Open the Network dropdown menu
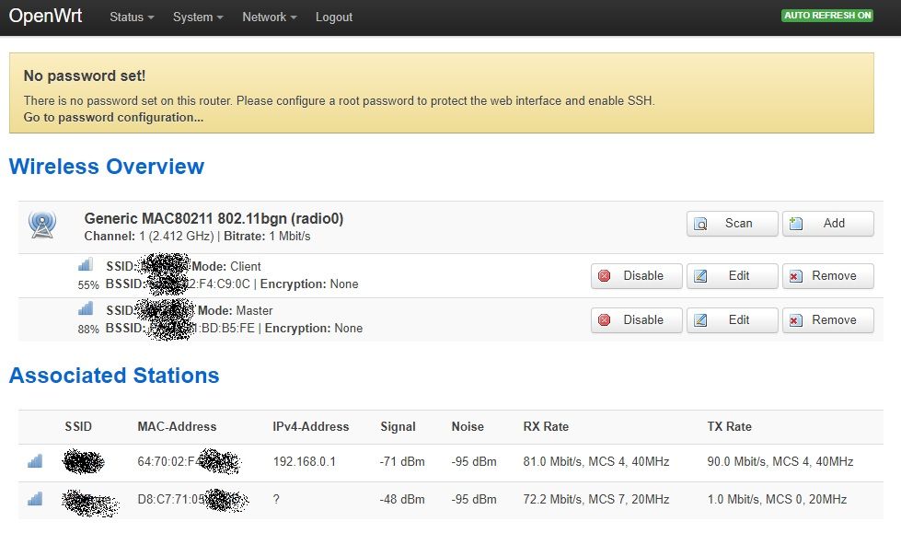Screen dimensions: 901x533 (269, 17)
